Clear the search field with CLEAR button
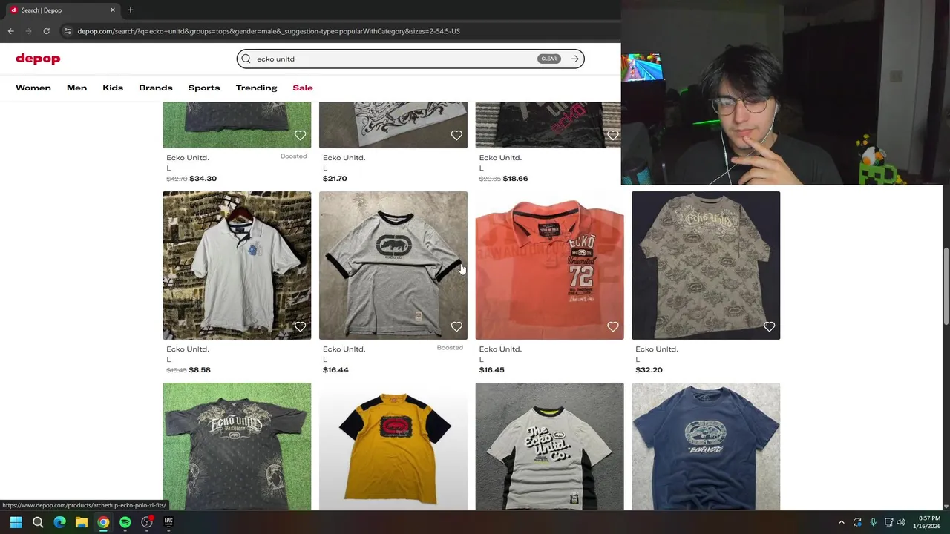Image resolution: width=950 pixels, height=534 pixels. (548, 59)
